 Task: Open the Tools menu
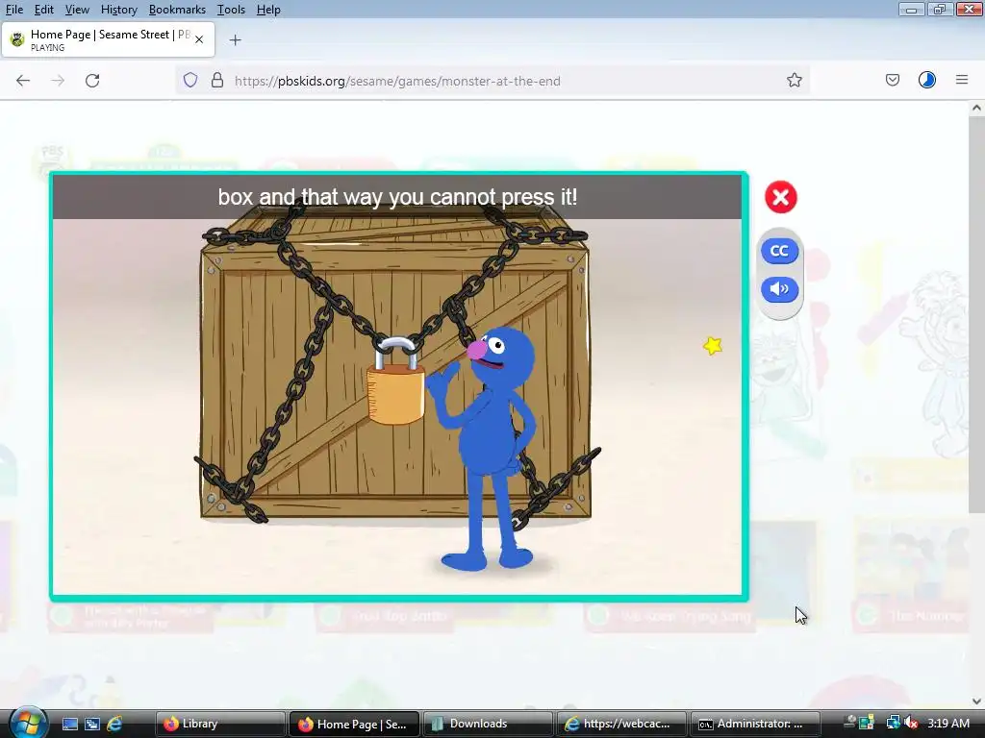point(231,10)
